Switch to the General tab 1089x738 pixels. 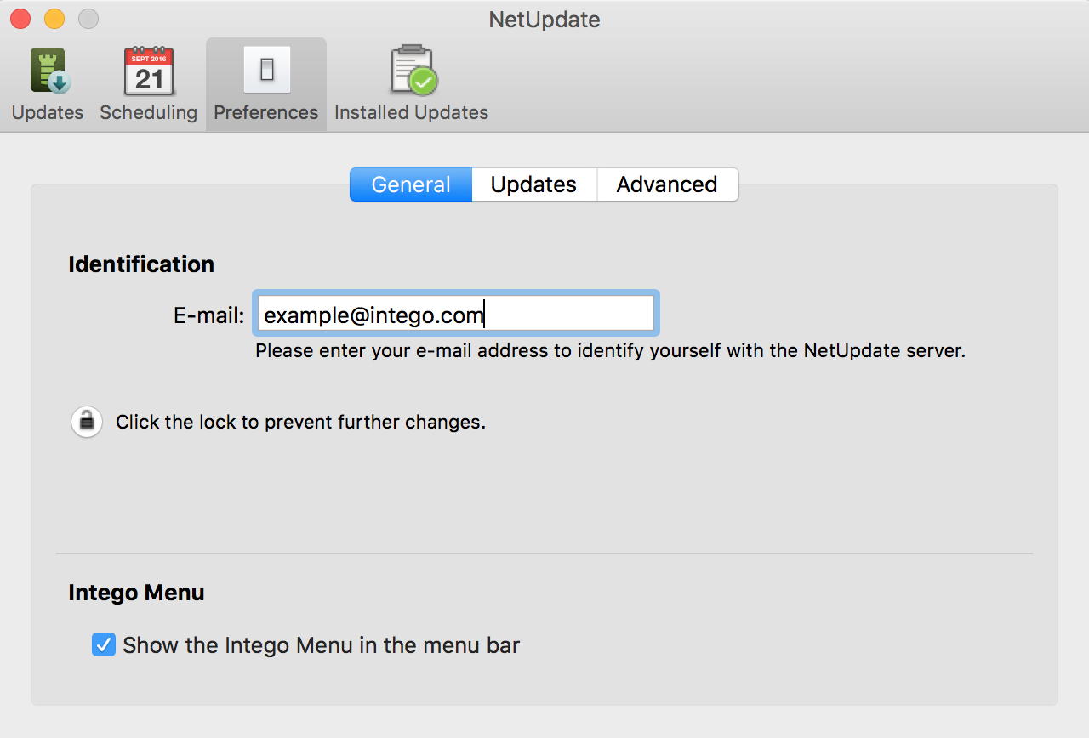pos(411,184)
